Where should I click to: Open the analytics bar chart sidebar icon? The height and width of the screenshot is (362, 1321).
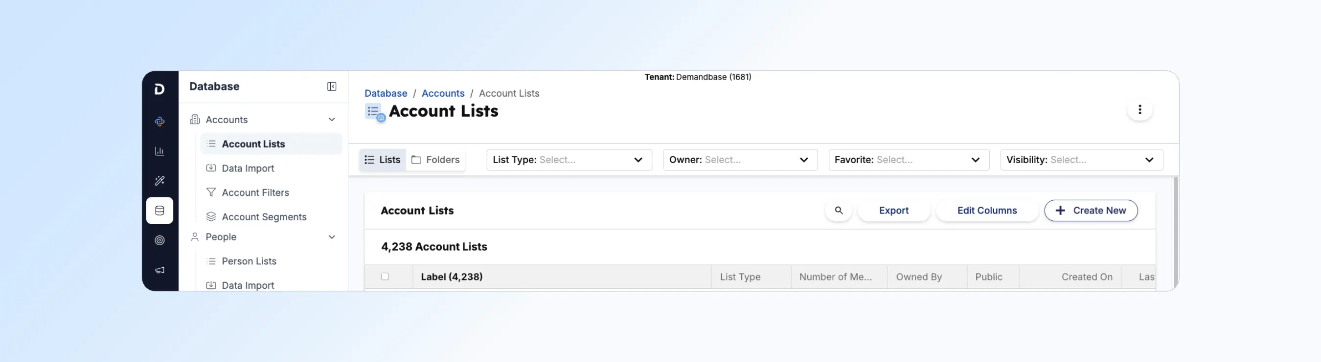[159, 151]
